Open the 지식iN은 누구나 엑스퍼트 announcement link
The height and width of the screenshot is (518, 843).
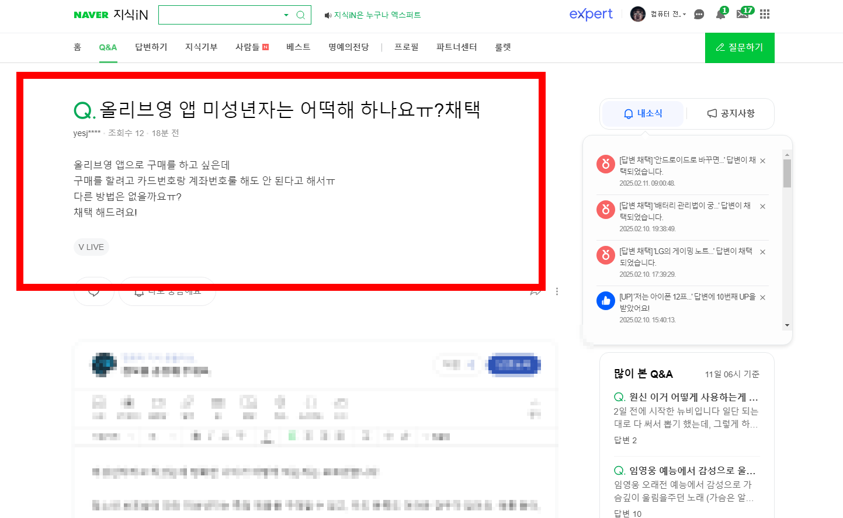point(373,15)
